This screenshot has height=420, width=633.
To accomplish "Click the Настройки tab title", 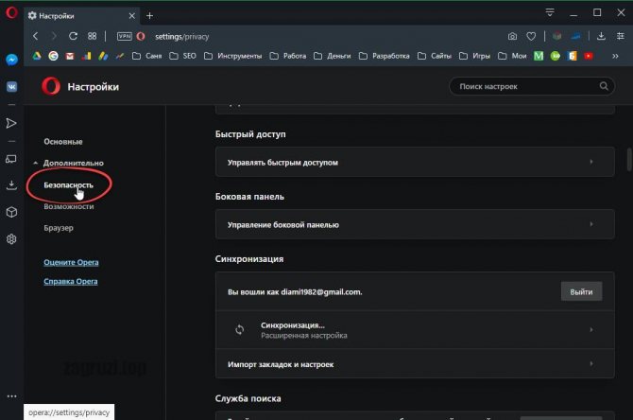I will [57, 16].
